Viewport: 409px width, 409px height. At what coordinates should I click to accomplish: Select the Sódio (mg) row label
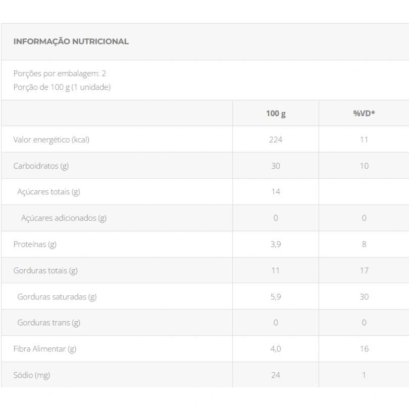point(32,375)
